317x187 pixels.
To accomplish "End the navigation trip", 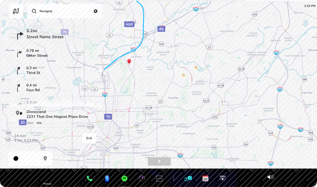I will [x=89, y=138].
